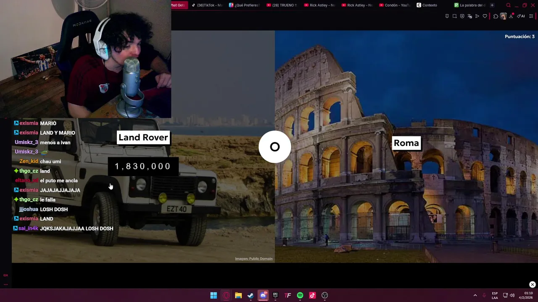Switch to La palabra del día tab
Image resolution: width=538 pixels, height=302 pixels.
pos(470,5)
